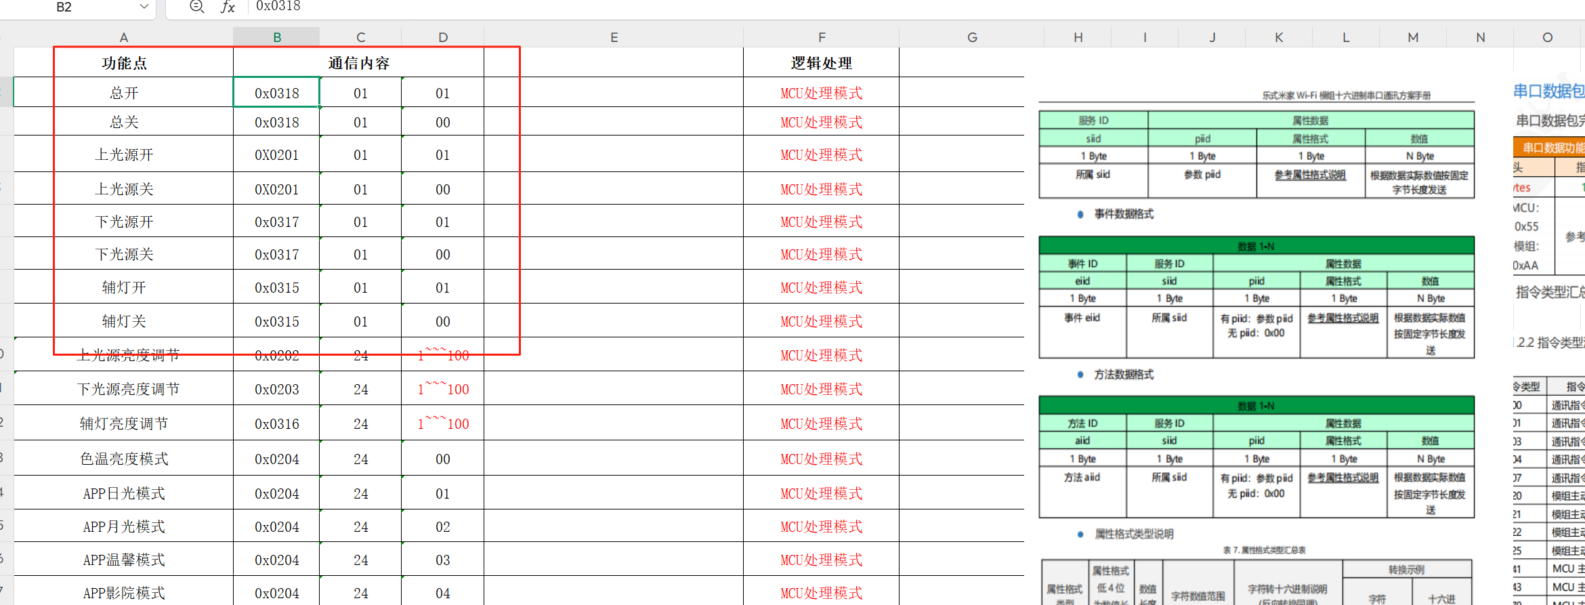Screen dimensions: 1585x605
Task: Select column F header
Action: tap(821, 37)
